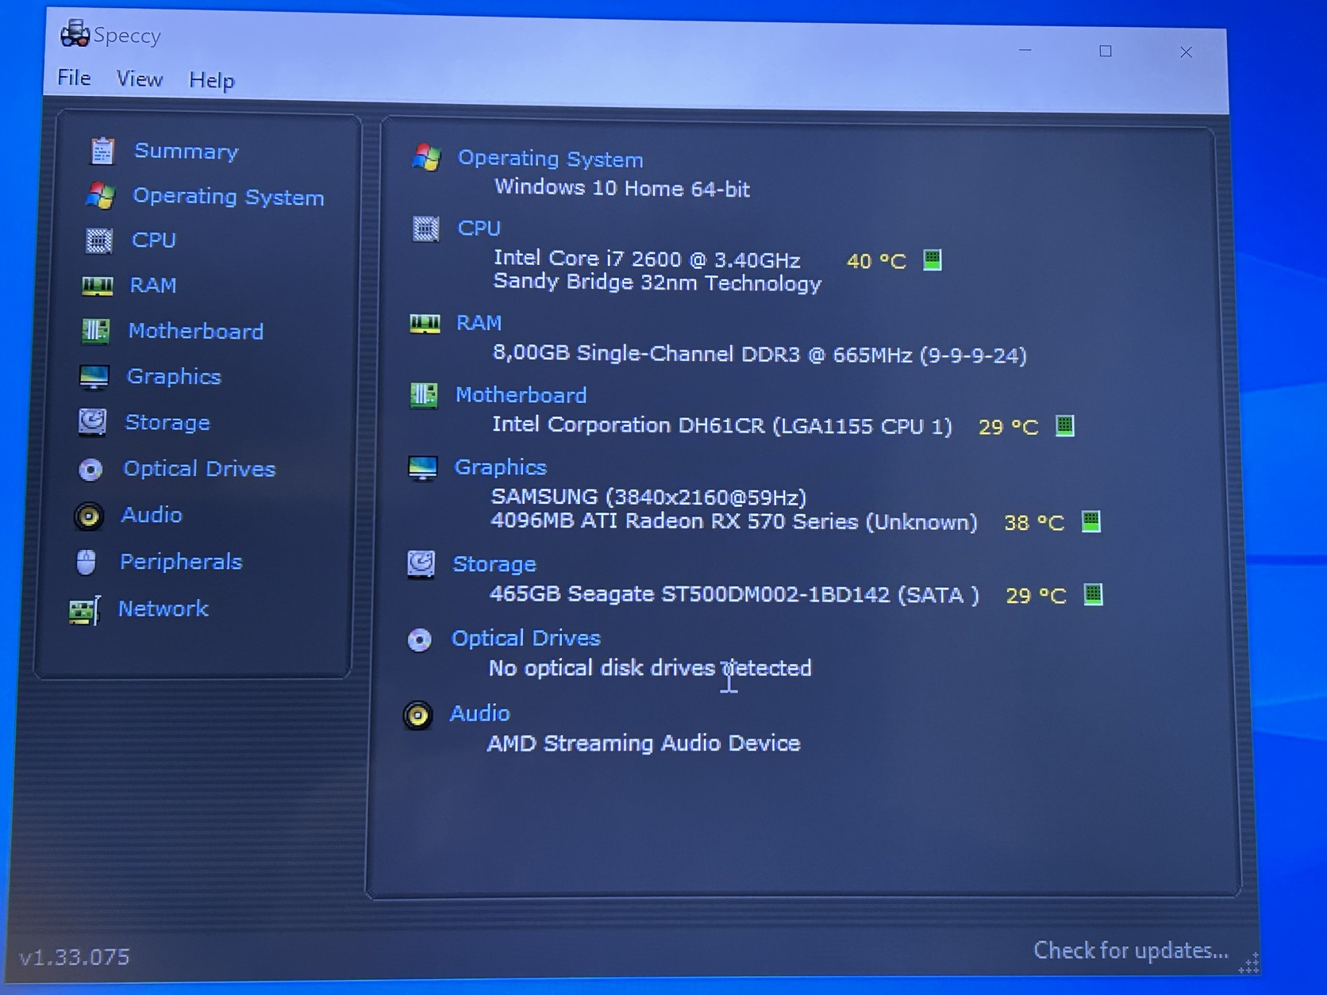The width and height of the screenshot is (1327, 995).
Task: Click the CPU chip icon in summary panel
Action: click(x=426, y=229)
